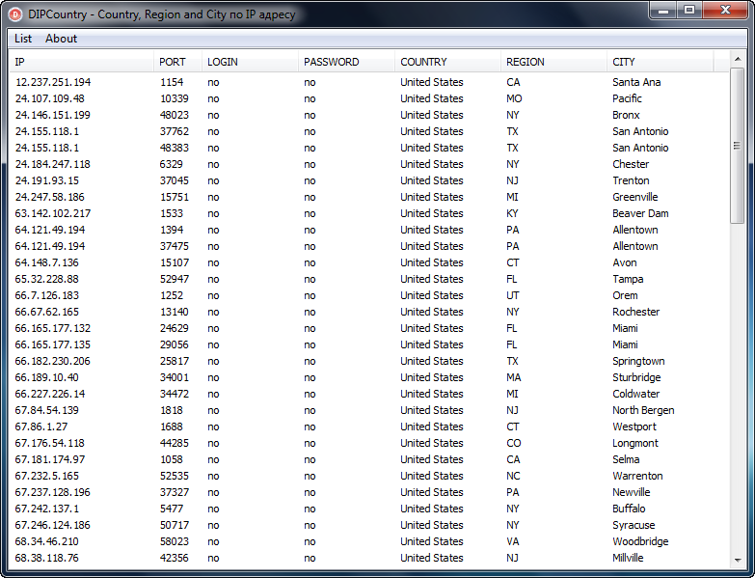Select row with IP 66.165.177.132
The height and width of the screenshot is (578, 755).
click(369, 328)
